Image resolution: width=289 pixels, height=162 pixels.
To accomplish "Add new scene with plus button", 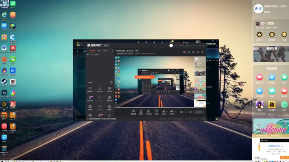I will coord(112,51).
